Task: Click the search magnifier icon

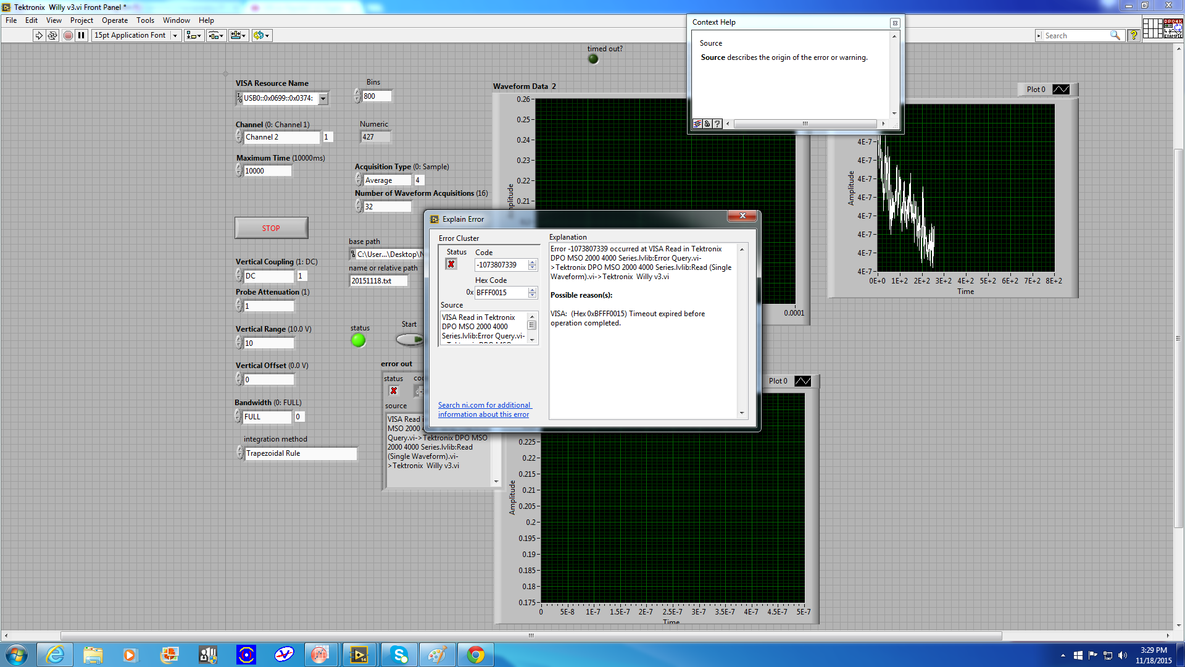Action: pyautogui.click(x=1115, y=35)
